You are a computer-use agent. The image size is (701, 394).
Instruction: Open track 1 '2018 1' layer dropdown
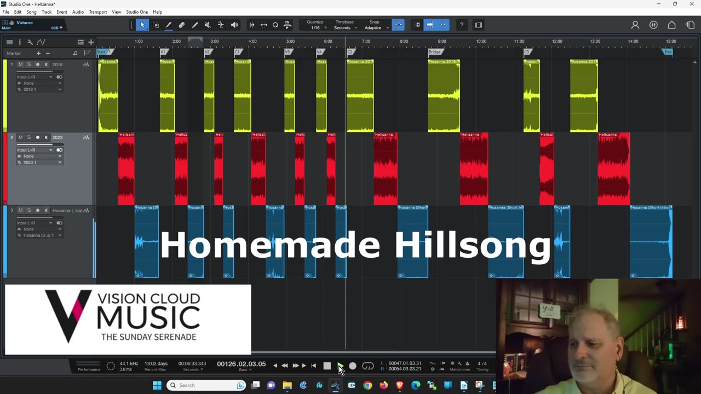point(39,89)
